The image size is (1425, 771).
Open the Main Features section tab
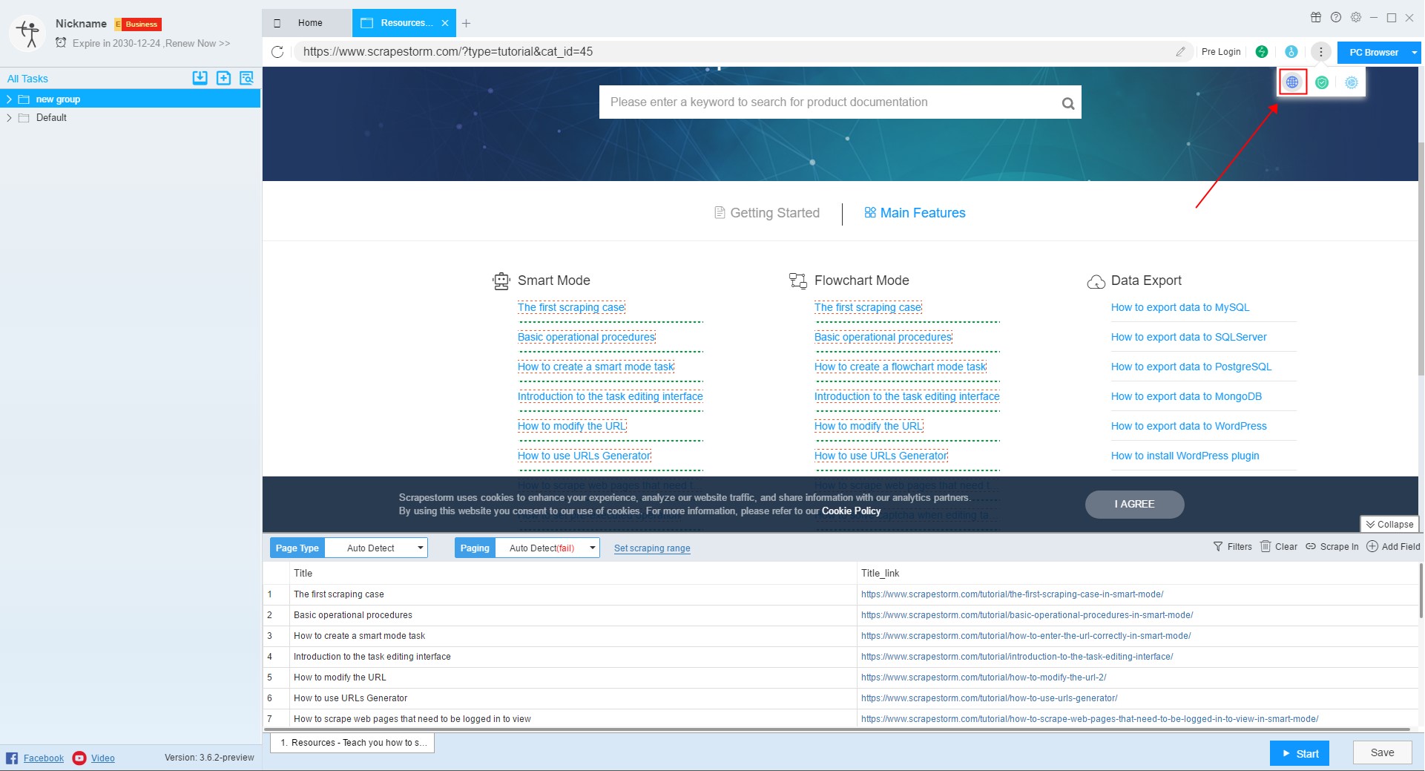tap(915, 213)
